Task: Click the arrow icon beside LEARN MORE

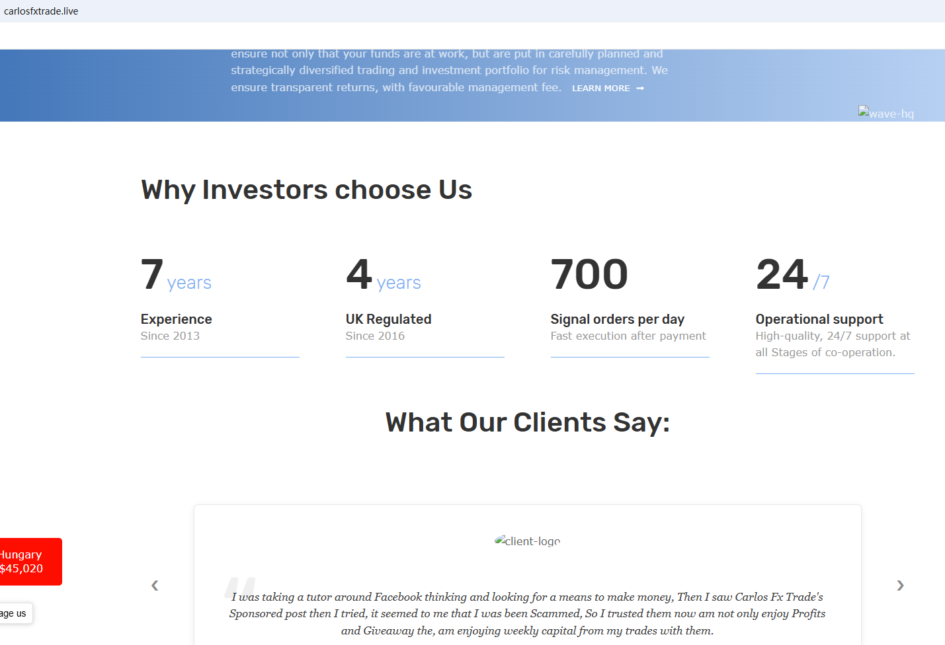Action: pos(640,89)
